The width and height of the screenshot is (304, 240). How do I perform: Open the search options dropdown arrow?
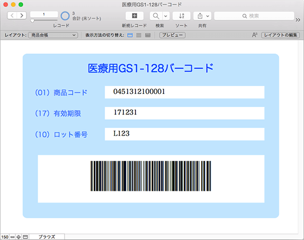[166, 16]
